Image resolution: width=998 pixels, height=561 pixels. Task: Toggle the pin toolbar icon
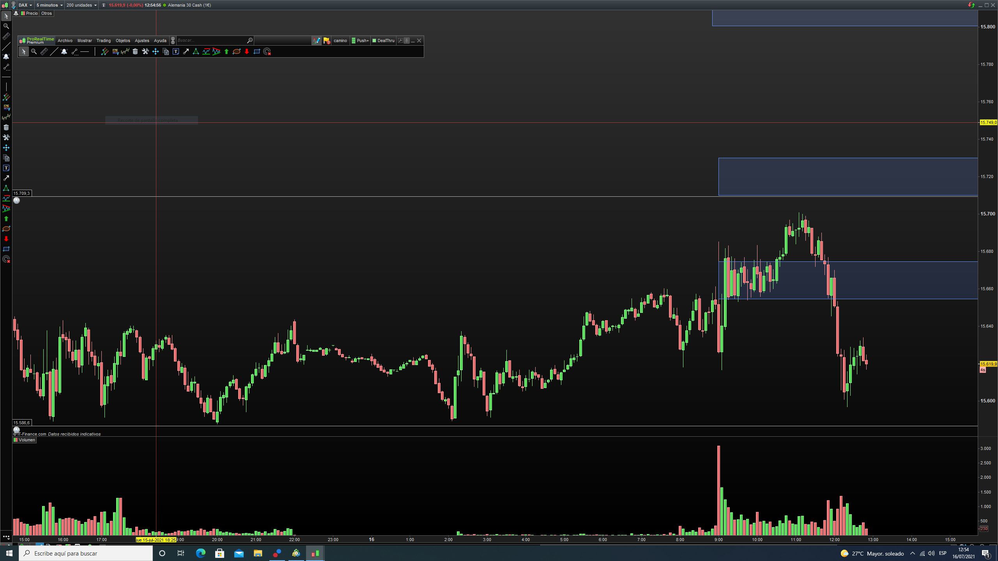pyautogui.click(x=407, y=41)
